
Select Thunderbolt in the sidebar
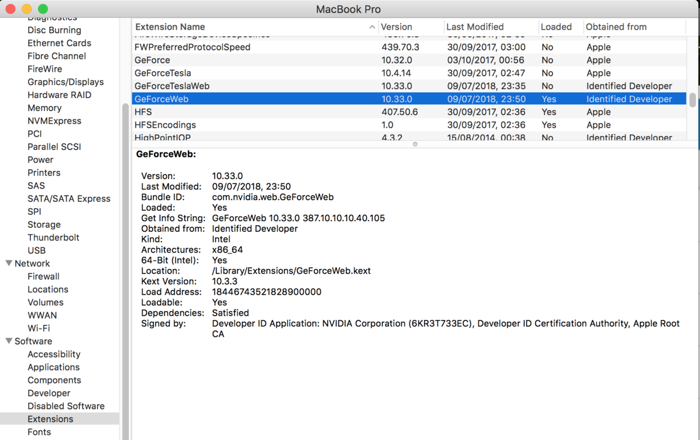click(x=53, y=238)
